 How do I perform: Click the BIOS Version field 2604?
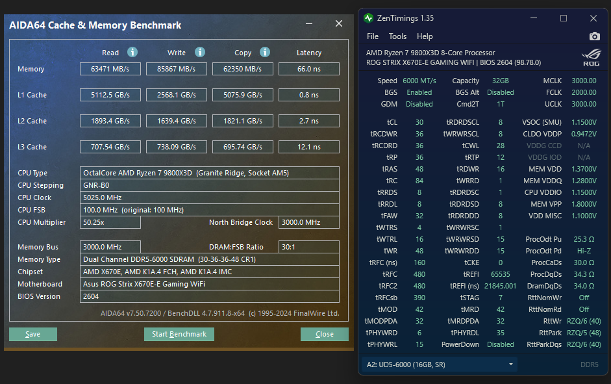210,296
